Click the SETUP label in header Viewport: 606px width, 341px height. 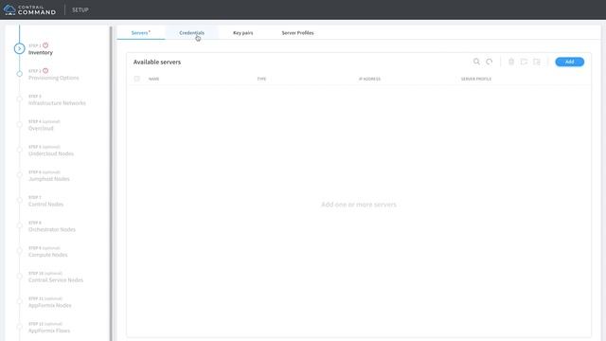pyautogui.click(x=80, y=10)
